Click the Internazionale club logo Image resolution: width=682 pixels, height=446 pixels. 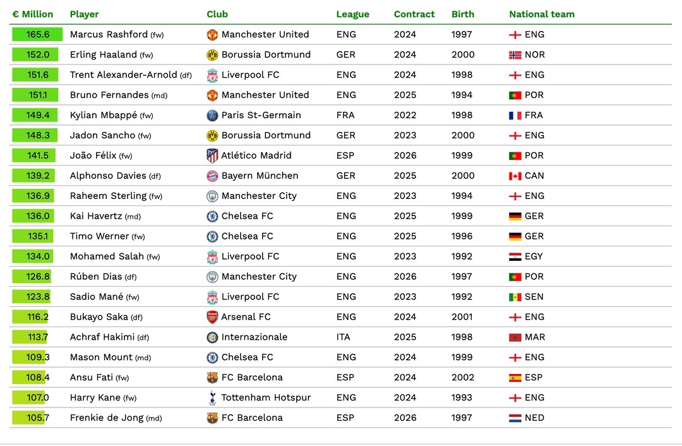[212, 337]
